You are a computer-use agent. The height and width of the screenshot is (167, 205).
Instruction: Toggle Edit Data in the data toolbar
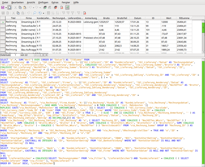(x=8, y=13)
